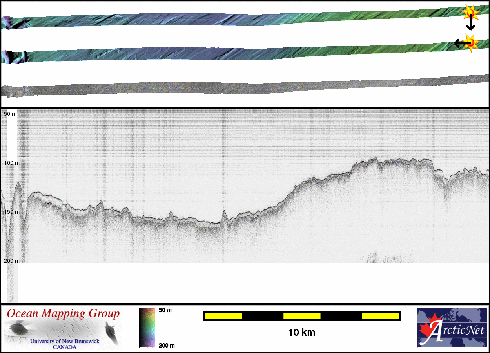This screenshot has width=490, height=353.
Task: Click the 100 m depth label on profile
Action: (11, 162)
